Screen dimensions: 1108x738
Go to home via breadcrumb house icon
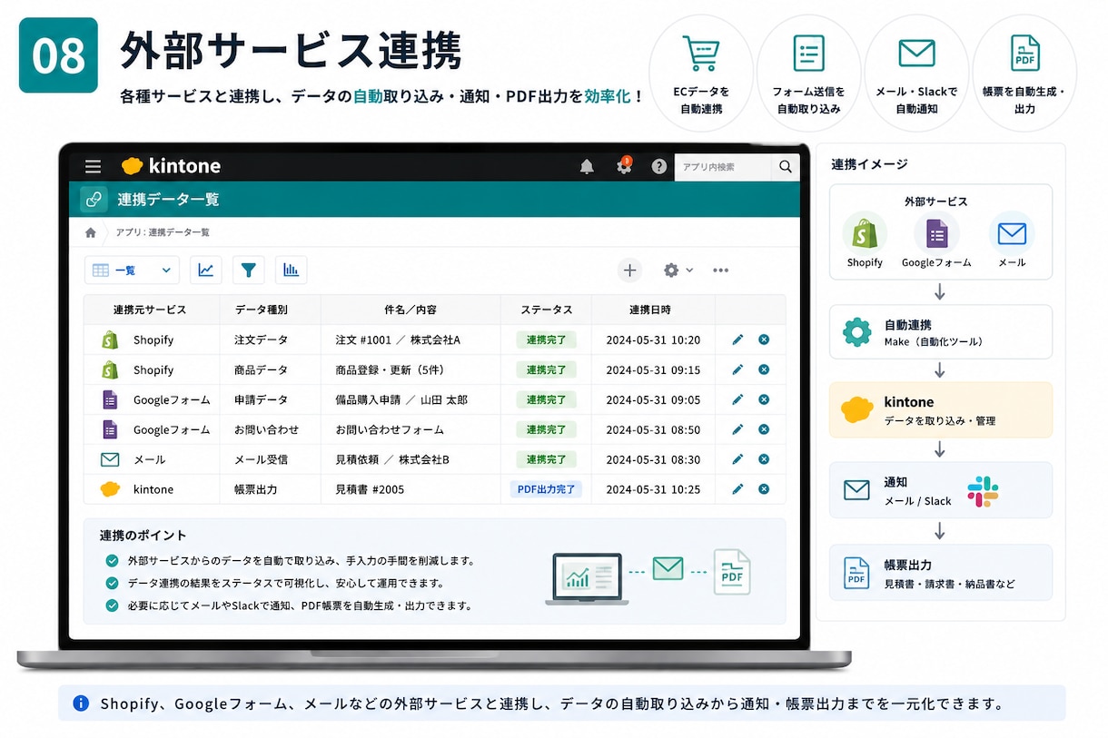91,232
